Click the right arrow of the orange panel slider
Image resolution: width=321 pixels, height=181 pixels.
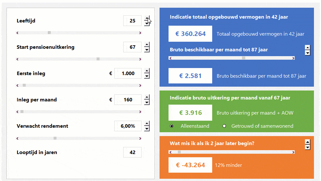tap(293, 152)
